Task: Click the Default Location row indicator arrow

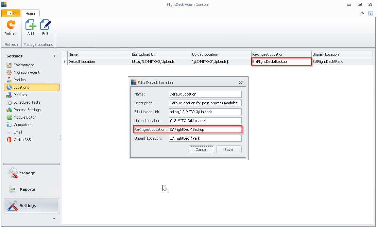Action: [65, 62]
